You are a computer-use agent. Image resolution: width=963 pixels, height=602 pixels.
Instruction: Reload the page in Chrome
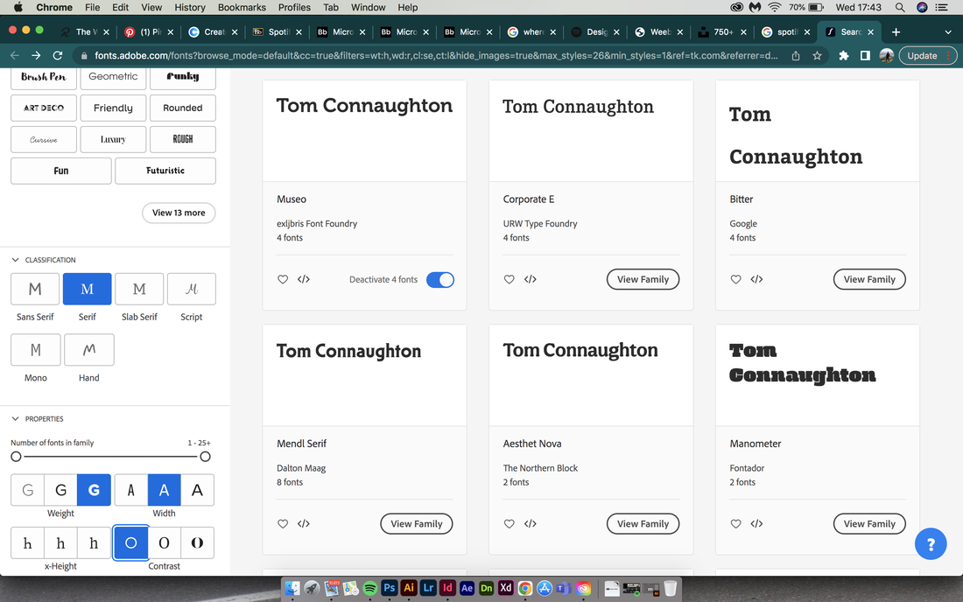(x=58, y=55)
